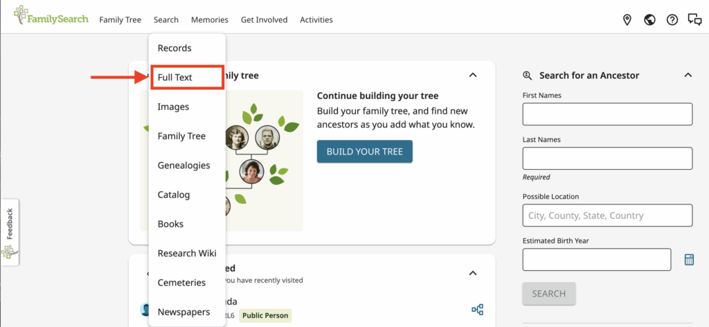This screenshot has height=327, width=709.
Task: Click the birth year calculator icon
Action: pos(689,260)
